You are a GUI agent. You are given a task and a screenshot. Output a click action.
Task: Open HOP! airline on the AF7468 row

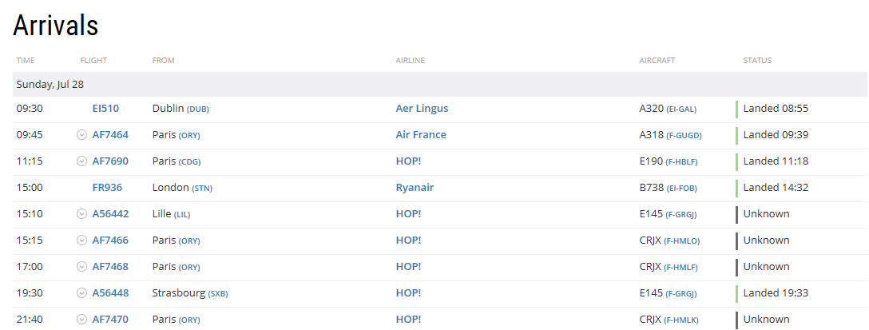pos(408,267)
